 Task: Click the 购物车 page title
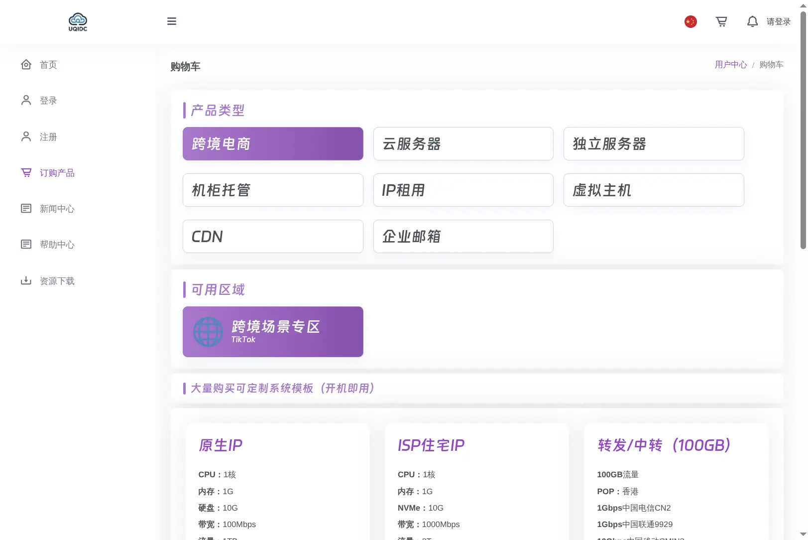[185, 67]
